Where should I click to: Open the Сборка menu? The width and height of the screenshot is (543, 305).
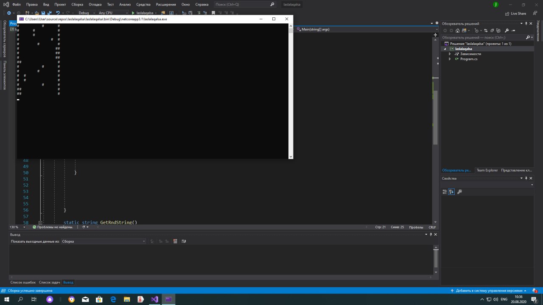(x=77, y=4)
